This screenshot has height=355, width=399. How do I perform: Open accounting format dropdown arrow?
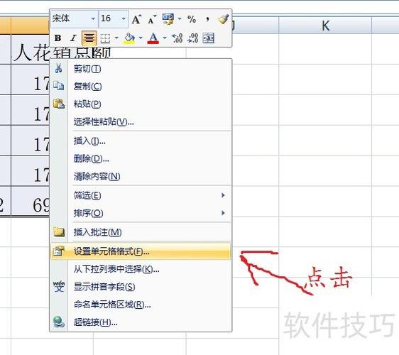click(x=180, y=19)
